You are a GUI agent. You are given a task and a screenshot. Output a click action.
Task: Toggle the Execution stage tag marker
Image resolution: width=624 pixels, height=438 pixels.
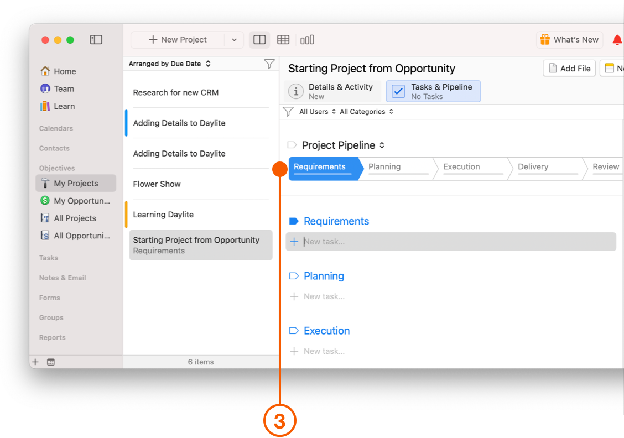pyautogui.click(x=294, y=331)
